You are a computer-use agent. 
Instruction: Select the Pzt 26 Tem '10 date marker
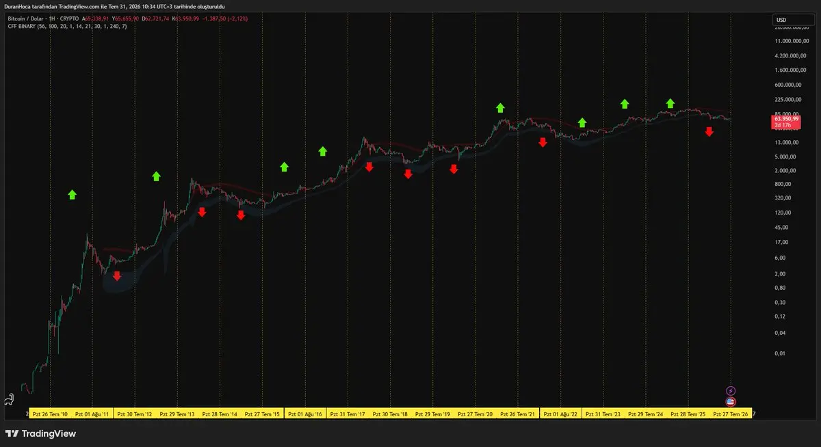click(x=50, y=414)
